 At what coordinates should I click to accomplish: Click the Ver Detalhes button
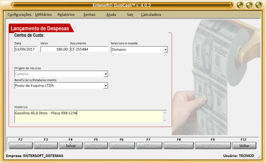213,146
